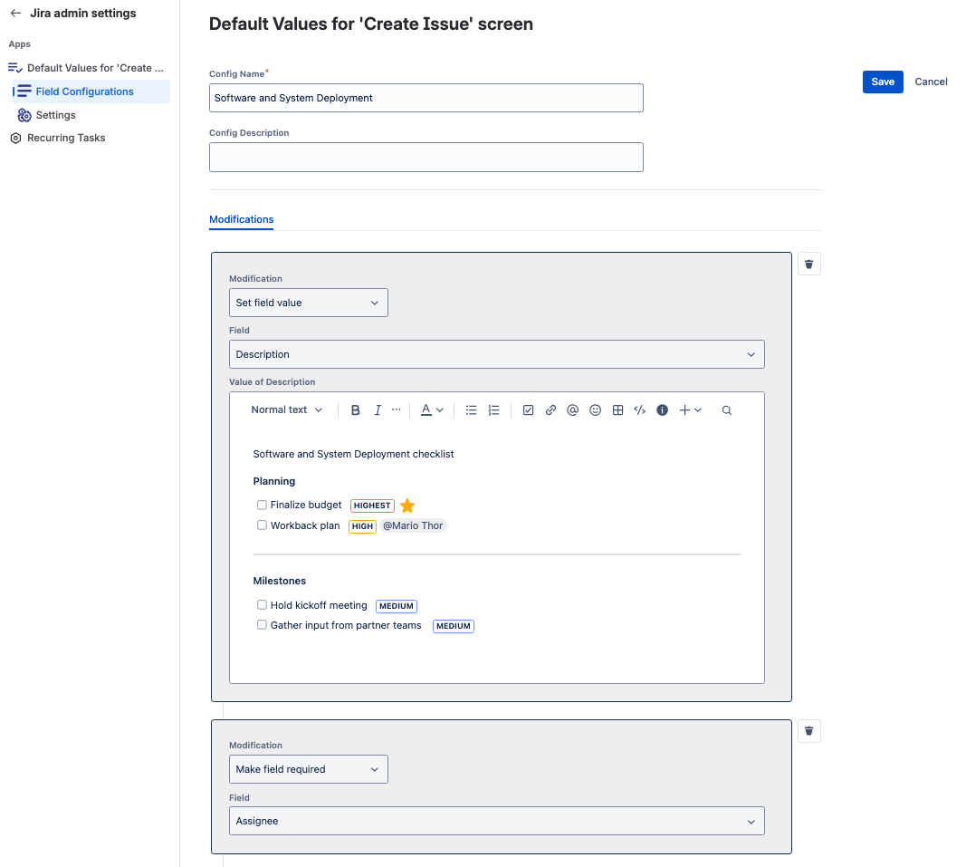Expand the 'Normal text' style dropdown
Image resolution: width=966 pixels, height=867 pixels.
286,410
